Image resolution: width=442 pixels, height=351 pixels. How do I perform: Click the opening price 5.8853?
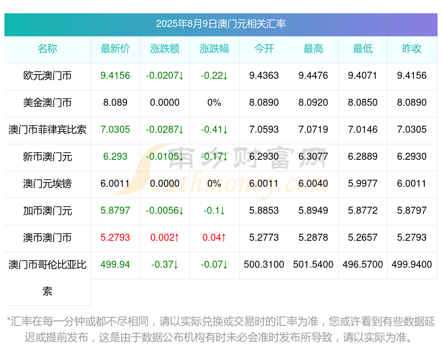264,210
